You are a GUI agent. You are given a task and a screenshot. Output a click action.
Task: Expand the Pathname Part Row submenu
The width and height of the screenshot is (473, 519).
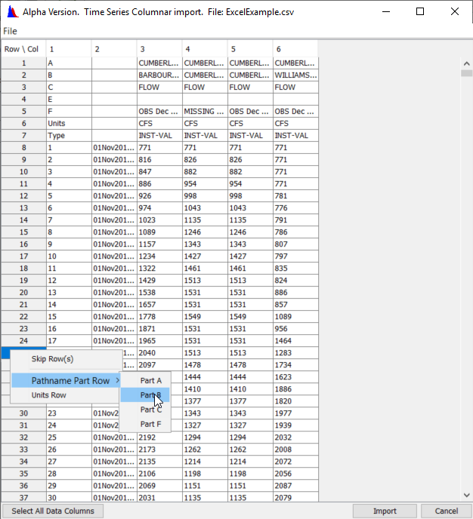tap(70, 381)
